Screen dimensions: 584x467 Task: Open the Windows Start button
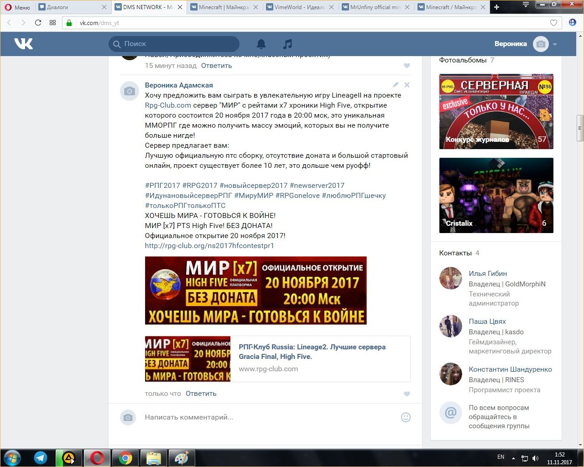point(12,458)
